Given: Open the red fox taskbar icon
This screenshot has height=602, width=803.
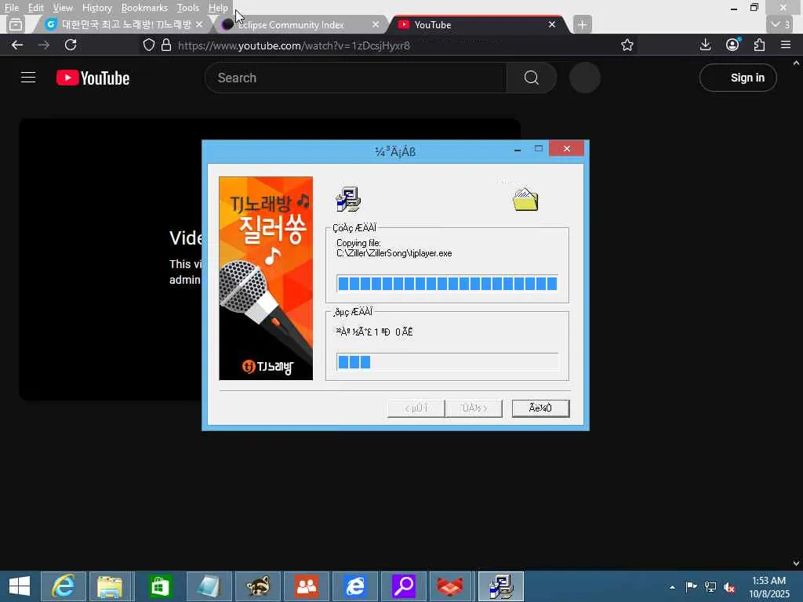Looking at the screenshot, I should pyautogui.click(x=451, y=586).
